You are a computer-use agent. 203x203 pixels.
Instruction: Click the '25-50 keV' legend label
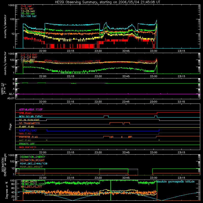point(28,14)
